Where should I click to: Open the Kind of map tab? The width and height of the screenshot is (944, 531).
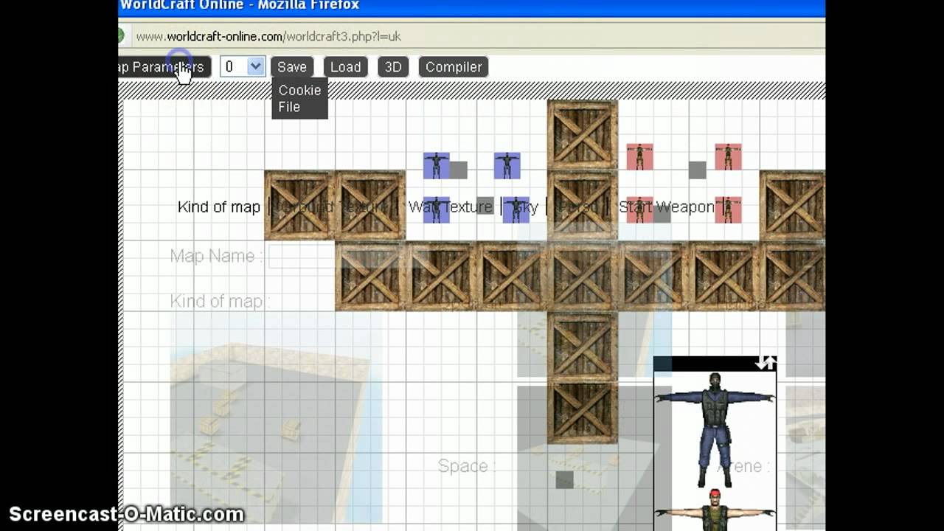point(219,207)
